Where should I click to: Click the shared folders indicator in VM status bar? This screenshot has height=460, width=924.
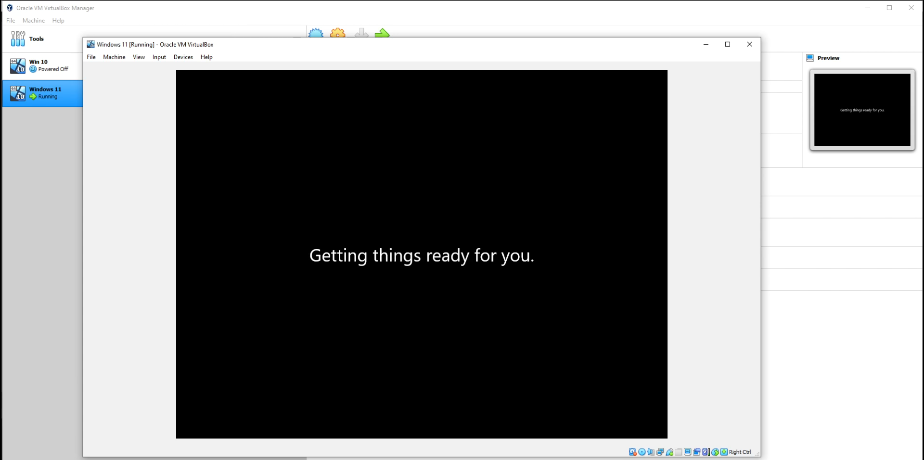pos(679,452)
